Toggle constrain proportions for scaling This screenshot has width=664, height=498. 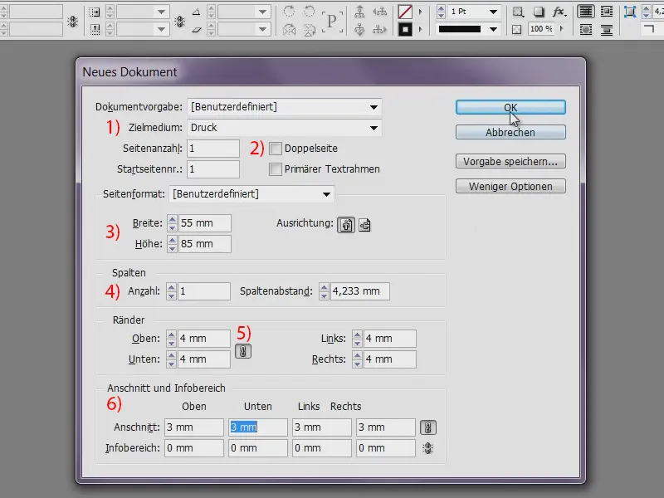(x=179, y=21)
